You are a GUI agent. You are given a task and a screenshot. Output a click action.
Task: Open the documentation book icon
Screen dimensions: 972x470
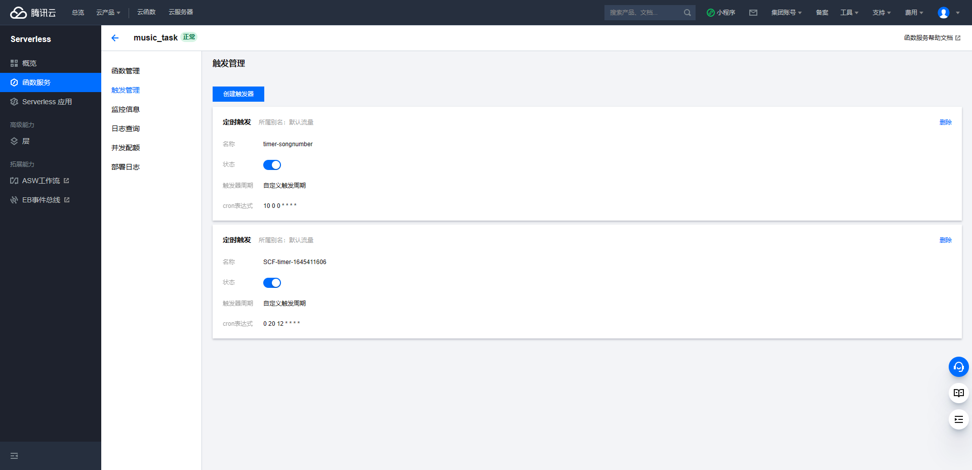(x=958, y=393)
